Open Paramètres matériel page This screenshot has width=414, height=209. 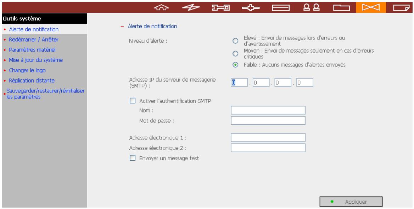32,50
